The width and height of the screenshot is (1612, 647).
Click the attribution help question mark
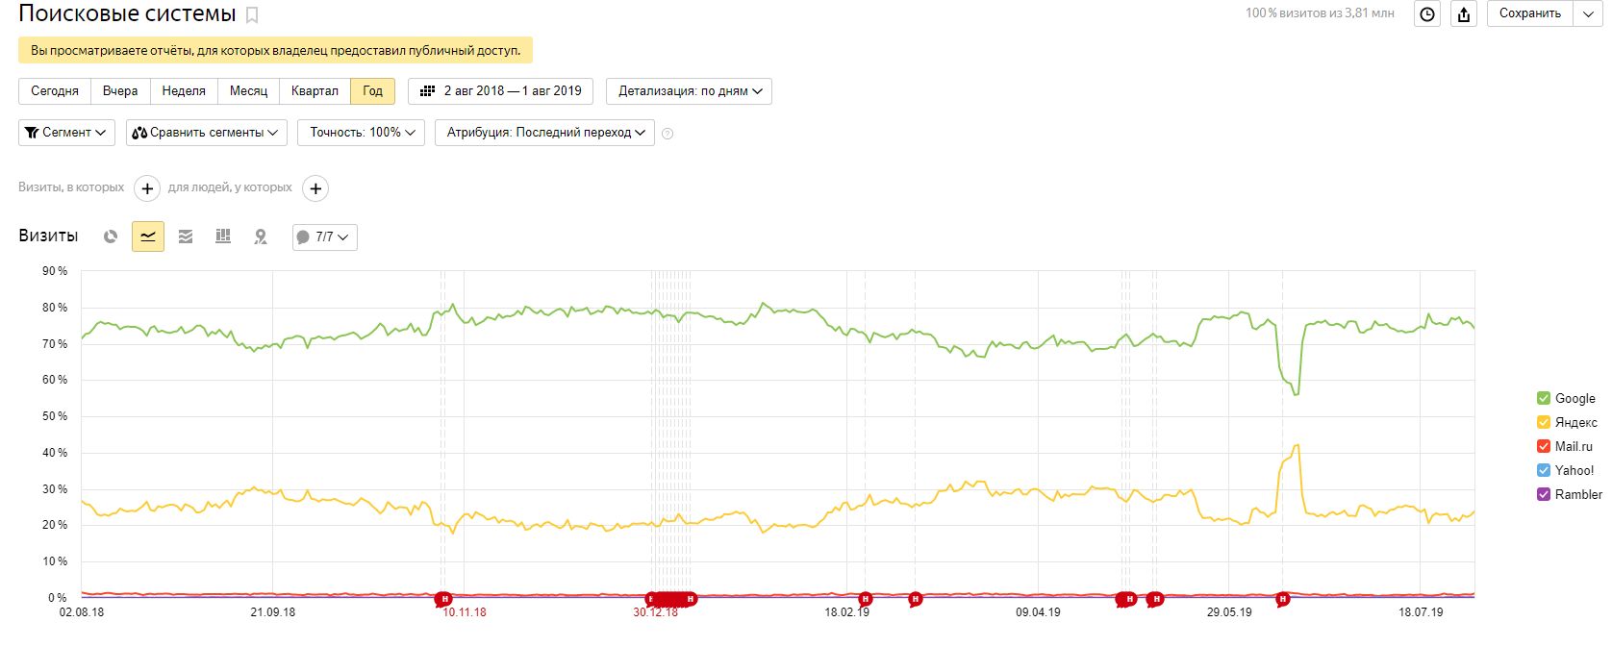(667, 134)
